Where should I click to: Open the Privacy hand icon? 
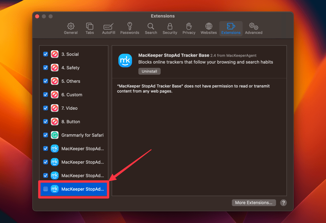click(189, 26)
